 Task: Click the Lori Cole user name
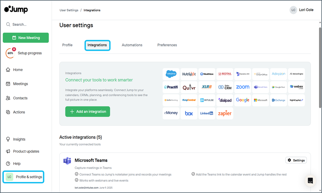pos(306,10)
